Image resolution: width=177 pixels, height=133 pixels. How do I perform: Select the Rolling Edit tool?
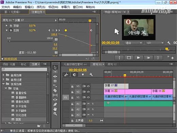pyautogui.click(x=55, y=81)
